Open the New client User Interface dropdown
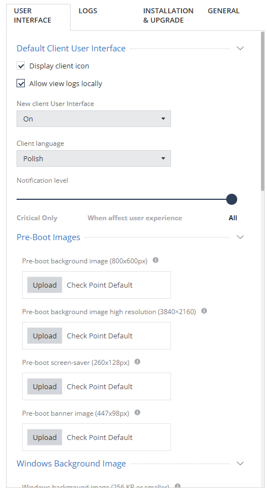This screenshot has width=267, height=488. pyautogui.click(x=94, y=119)
